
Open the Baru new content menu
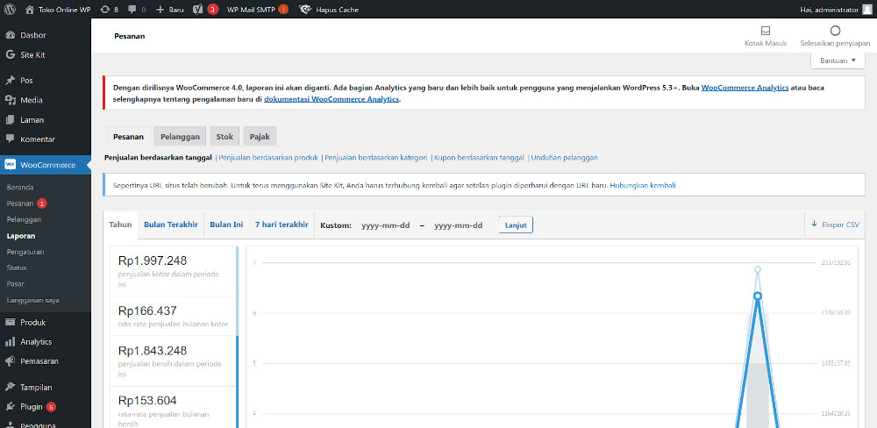pyautogui.click(x=169, y=9)
